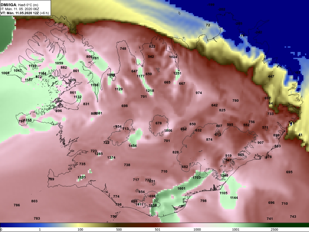Click the map value 1454
309x232 pixels.
[x=133, y=146]
